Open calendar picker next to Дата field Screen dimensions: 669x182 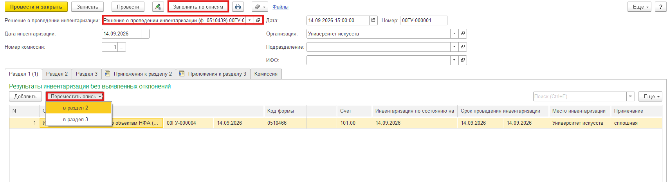[373, 20]
